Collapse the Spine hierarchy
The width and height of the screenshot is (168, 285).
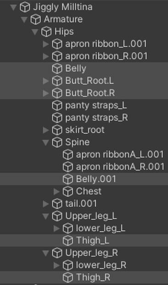(x=46, y=142)
